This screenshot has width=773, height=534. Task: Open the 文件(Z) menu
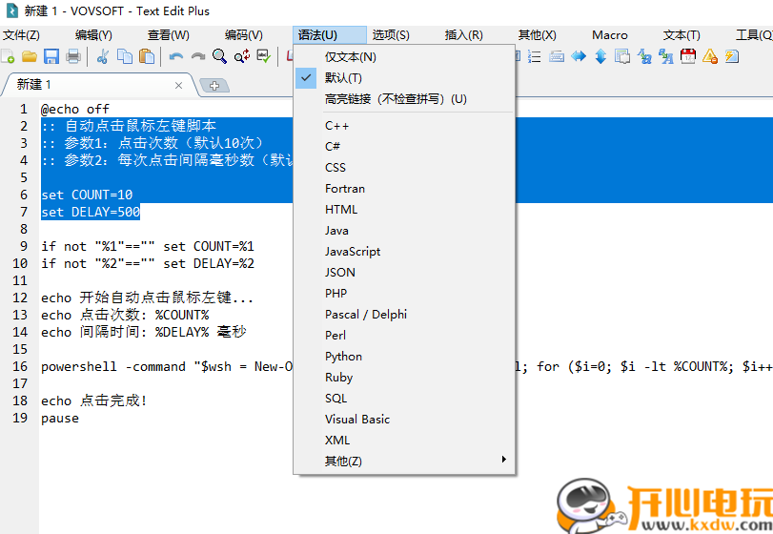(x=21, y=35)
